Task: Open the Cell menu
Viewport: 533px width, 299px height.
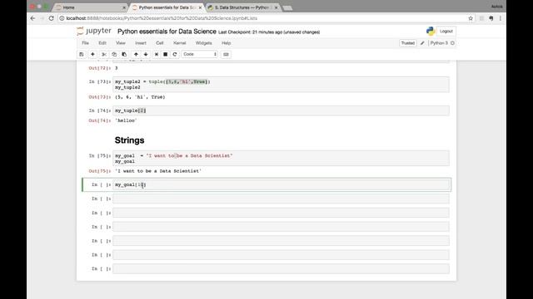Action: click(159, 43)
